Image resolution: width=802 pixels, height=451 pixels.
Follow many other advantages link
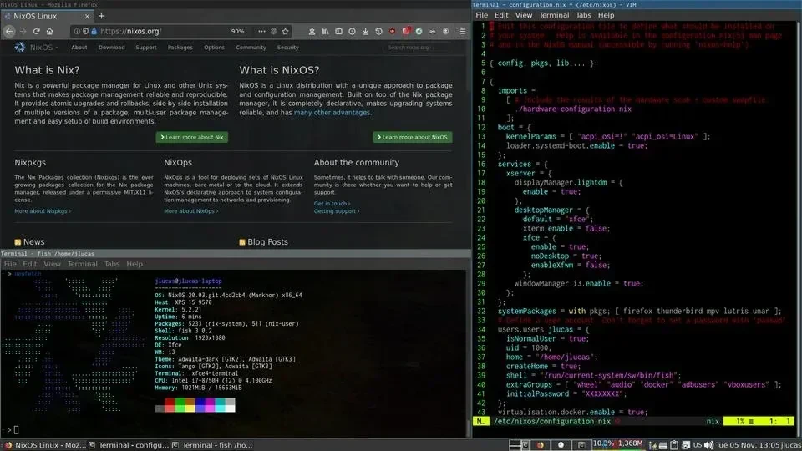click(332, 113)
